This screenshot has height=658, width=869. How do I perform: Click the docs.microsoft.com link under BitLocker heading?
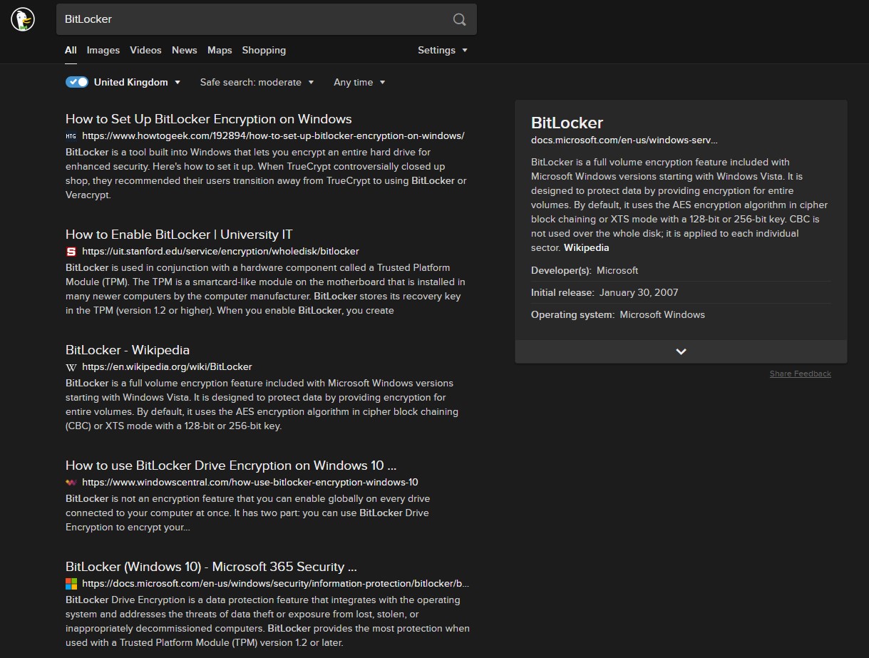point(624,140)
